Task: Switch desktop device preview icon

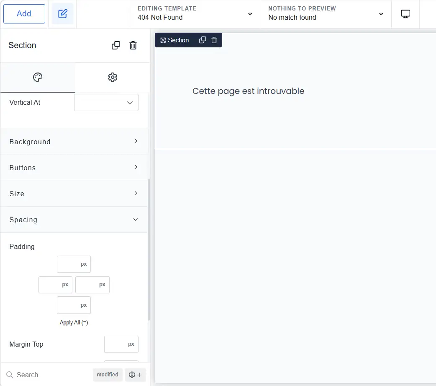Action: coord(405,14)
